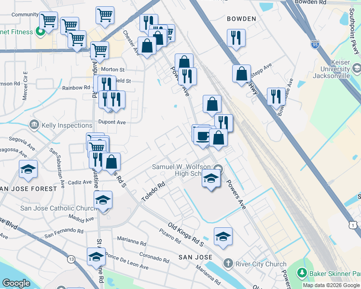Click the Samuel W. Wolfson High School label
361x289 pixels.
click(x=181, y=170)
